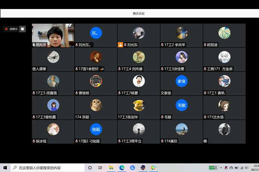The height and width of the screenshot is (172, 259).
Task: Click the muted mic icon beside 欧阳凌
Action: [x=205, y=45]
